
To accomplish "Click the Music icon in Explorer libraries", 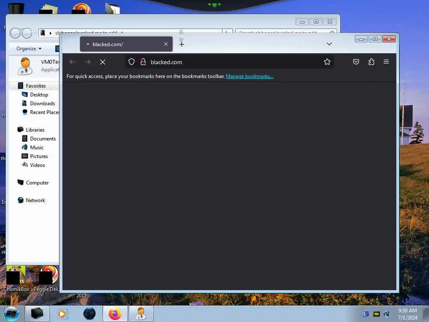I will 25,147.
